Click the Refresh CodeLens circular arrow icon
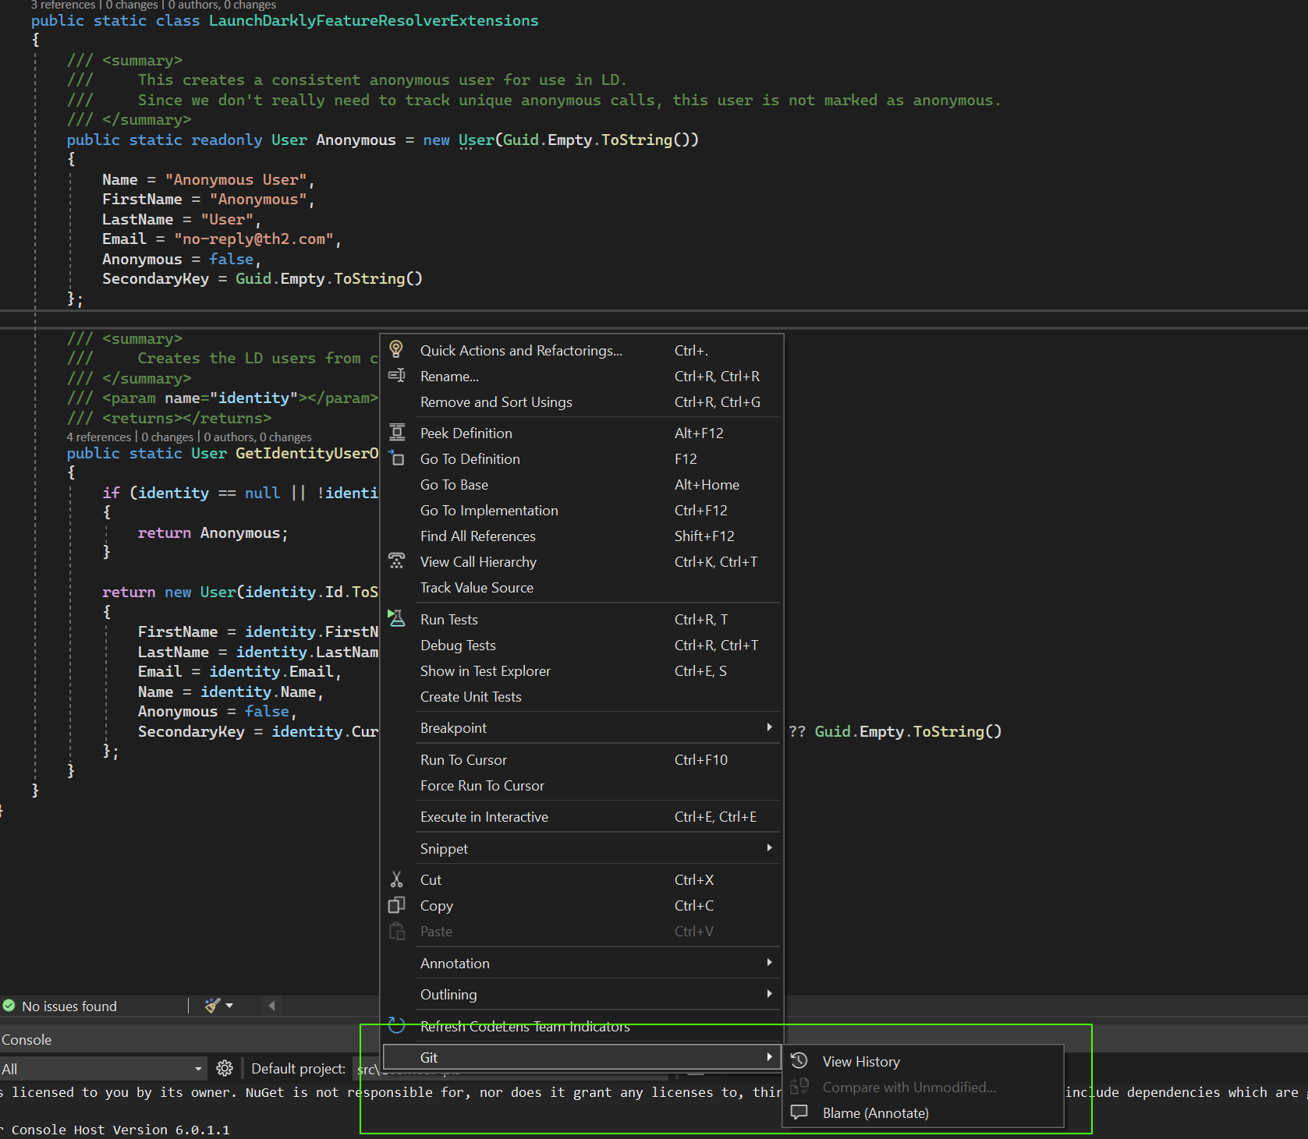The image size is (1308, 1139). pyautogui.click(x=396, y=1025)
